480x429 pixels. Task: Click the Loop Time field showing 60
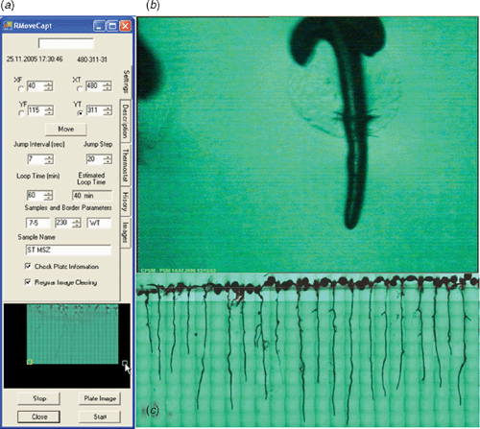pos(36,196)
